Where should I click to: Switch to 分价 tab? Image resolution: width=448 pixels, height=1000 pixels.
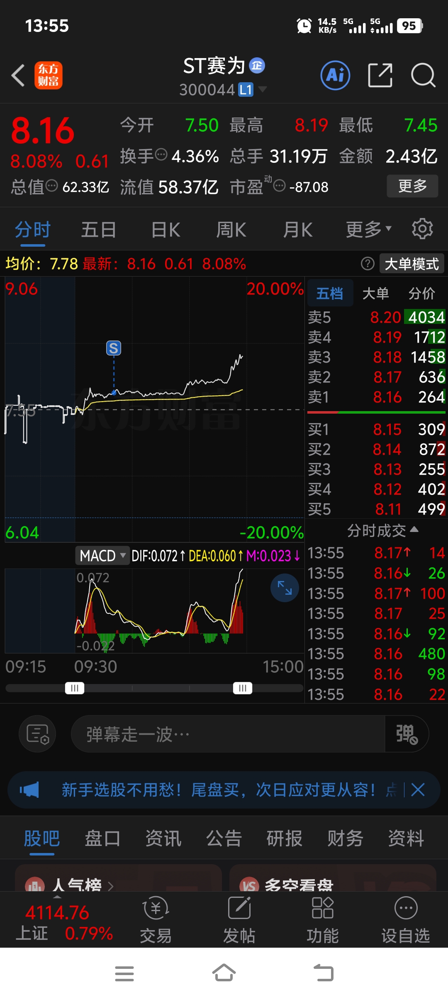click(422, 293)
